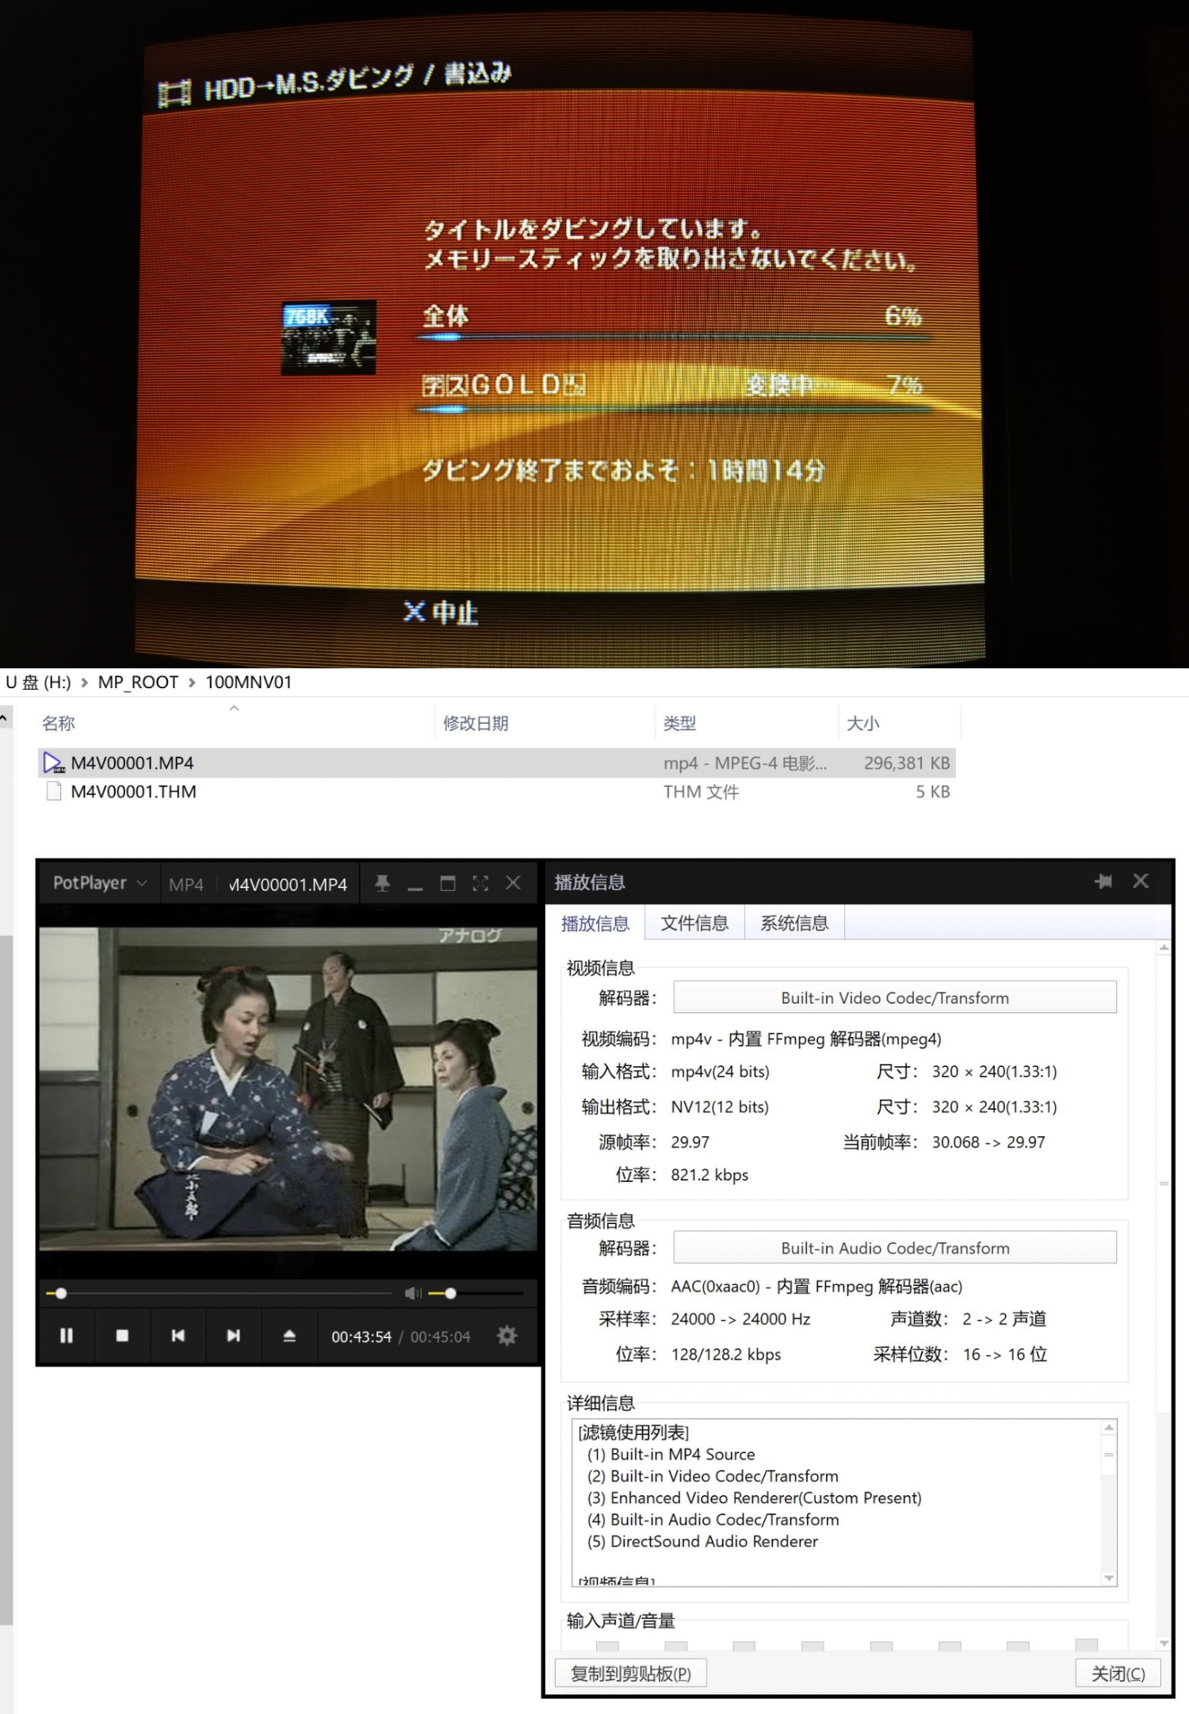Sort files by 名称 column header
This screenshot has height=1714, width=1189.
(x=59, y=723)
